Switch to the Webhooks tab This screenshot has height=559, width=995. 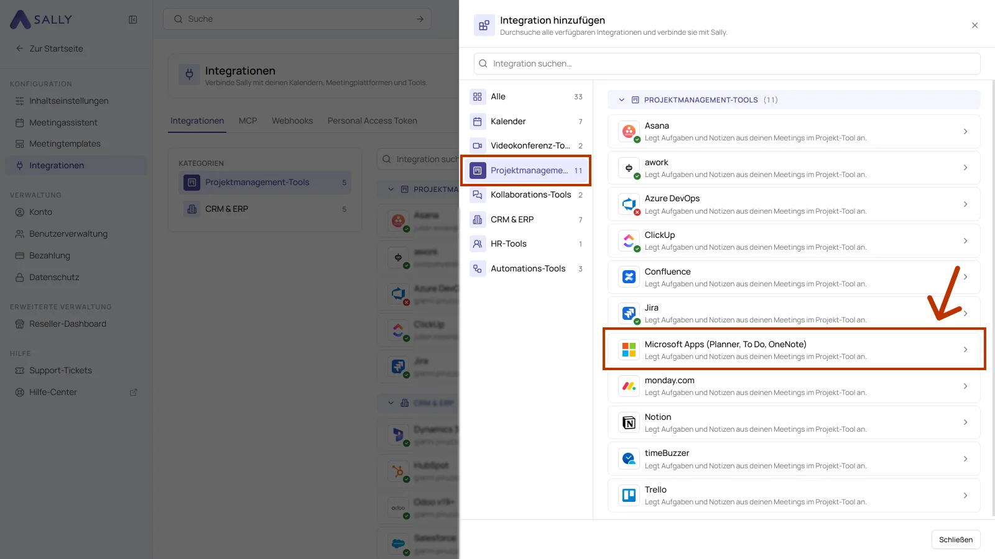tap(292, 120)
